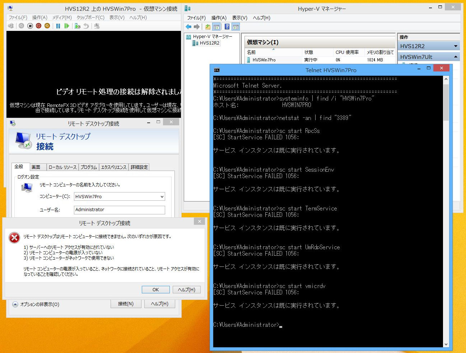Click the Revert arrow icon in VM toolbar
This screenshot has width=466, height=353.
(86, 26)
